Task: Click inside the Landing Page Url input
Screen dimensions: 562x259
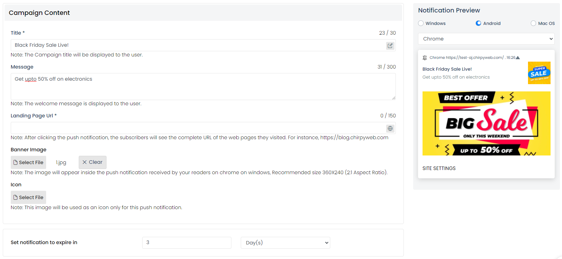Action: (x=198, y=128)
